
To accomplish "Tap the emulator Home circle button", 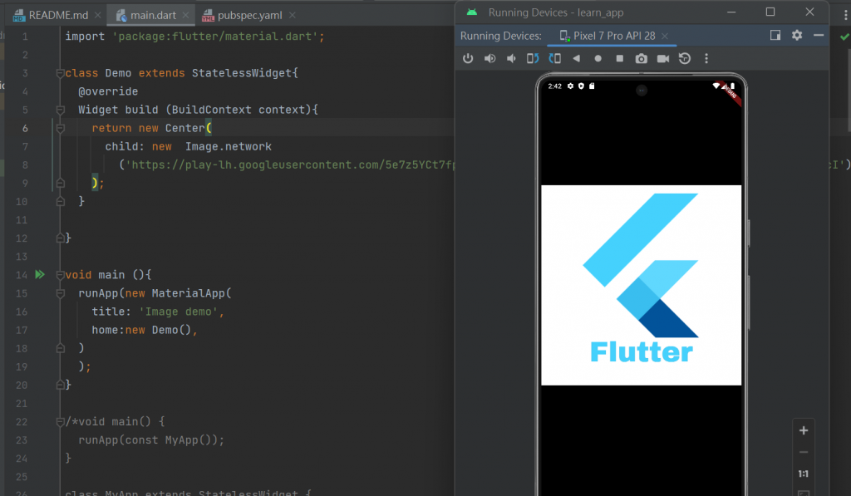I will 598,58.
